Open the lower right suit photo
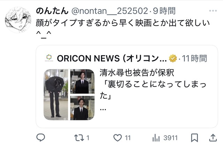223x149 pixels. [82, 108]
